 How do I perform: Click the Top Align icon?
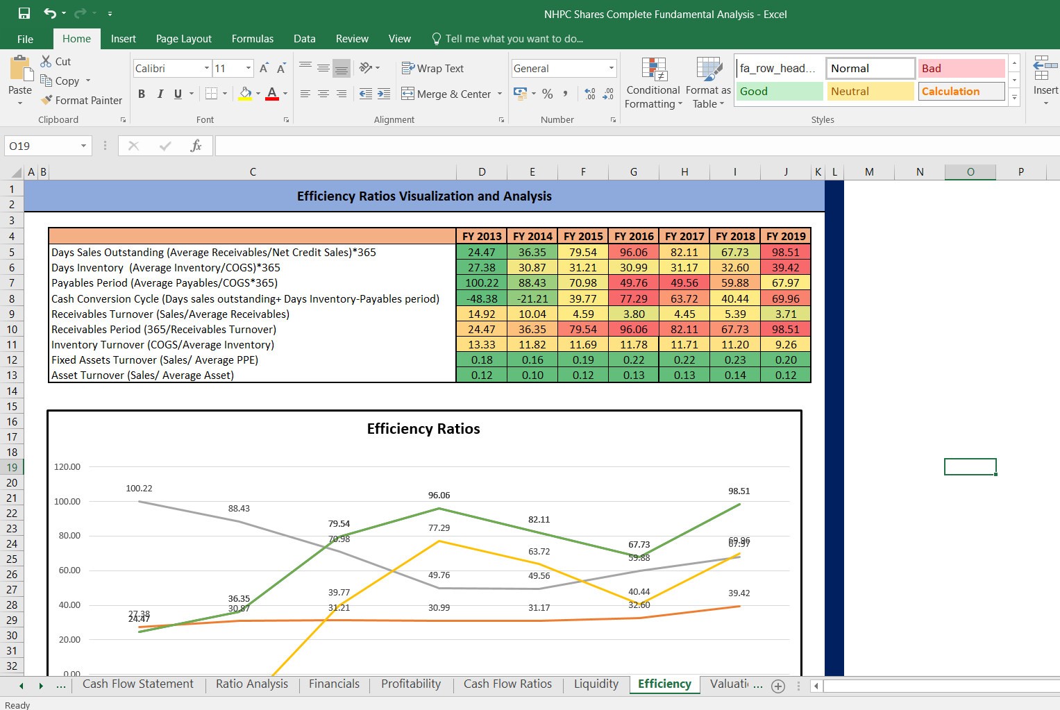(305, 67)
